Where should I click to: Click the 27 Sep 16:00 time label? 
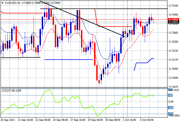78,120
